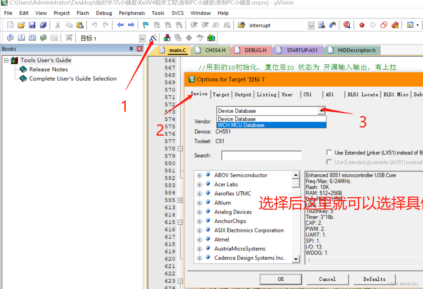Image resolution: width=423 pixels, height=289 pixels.
Task: Unindent selected lines icon
Action: tap(205, 25)
